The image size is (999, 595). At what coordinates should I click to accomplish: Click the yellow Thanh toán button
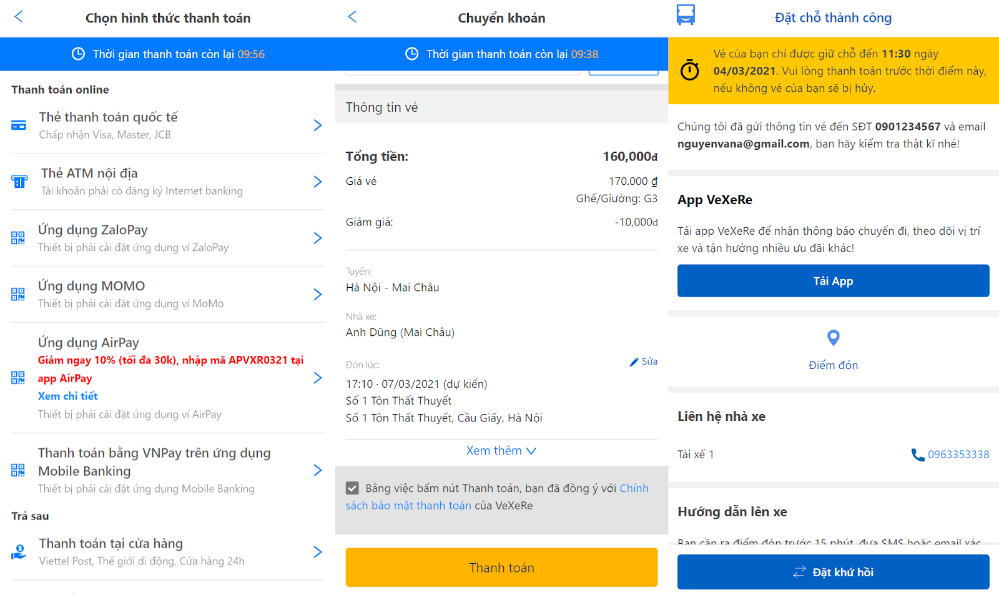[x=501, y=568]
